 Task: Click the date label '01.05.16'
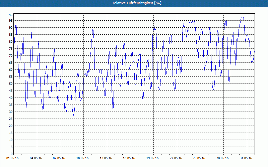point(12,158)
